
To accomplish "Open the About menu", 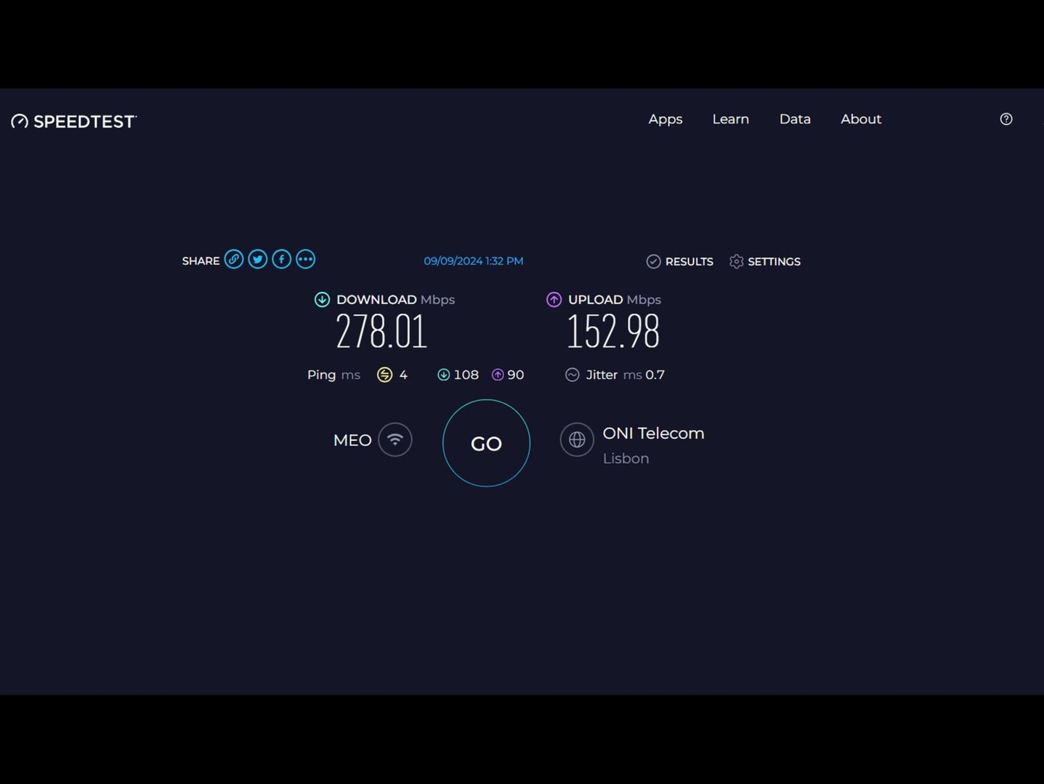I will click(861, 119).
